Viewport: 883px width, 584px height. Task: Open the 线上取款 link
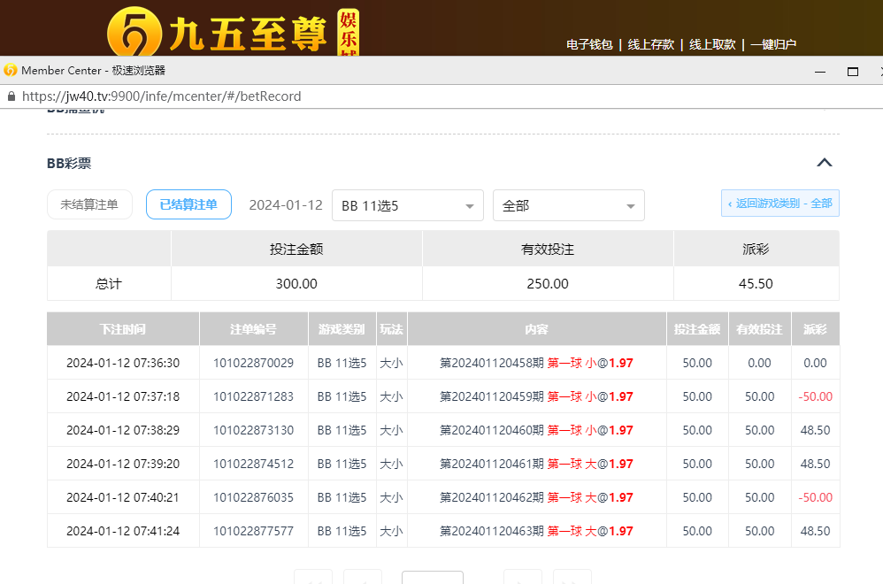click(x=711, y=44)
